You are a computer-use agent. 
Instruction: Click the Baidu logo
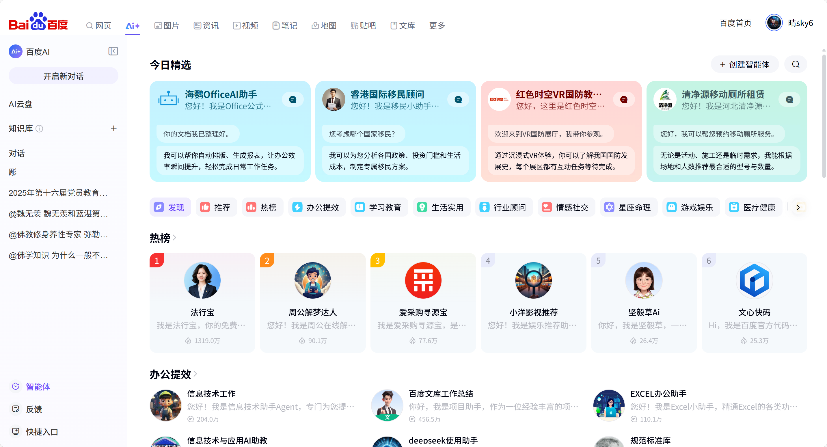click(38, 22)
